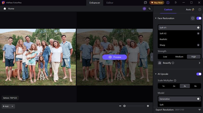The image size is (203, 113).
Task: Select 4x scale multiplier
Action: [x=185, y=86]
